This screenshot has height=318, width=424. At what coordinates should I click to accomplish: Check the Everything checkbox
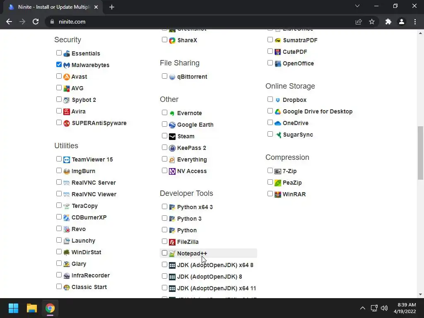(164, 159)
